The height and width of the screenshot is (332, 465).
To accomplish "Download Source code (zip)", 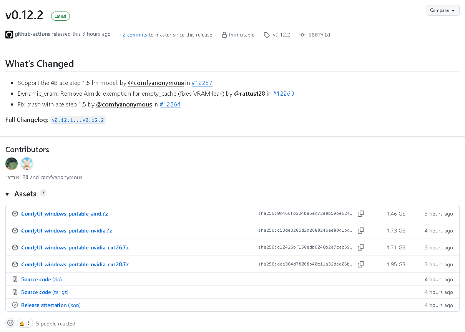I will point(42,279).
